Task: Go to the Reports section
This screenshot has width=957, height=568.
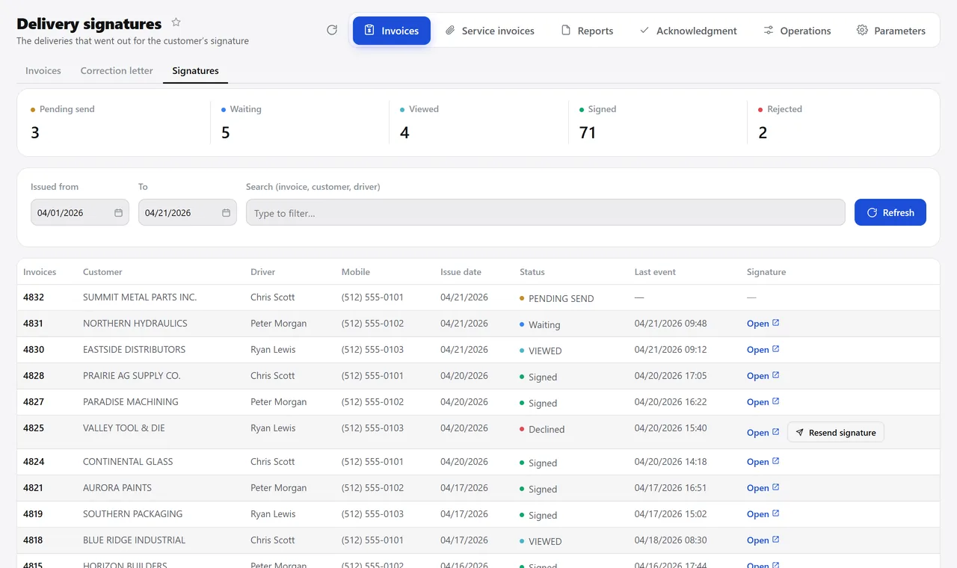Action: [588, 31]
